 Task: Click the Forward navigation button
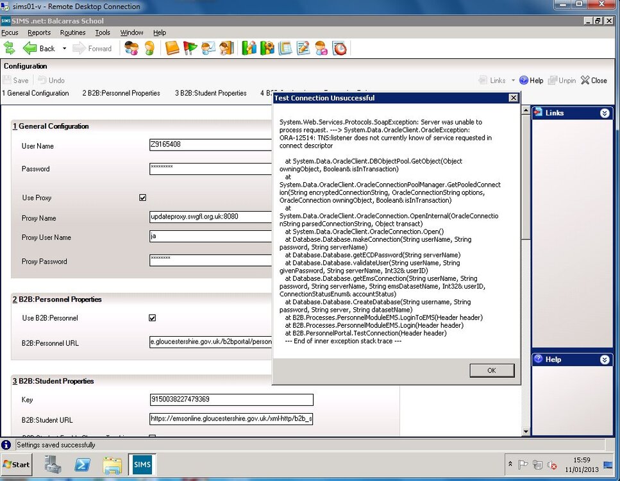(92, 48)
